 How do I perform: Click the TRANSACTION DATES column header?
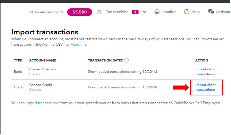tap(105, 60)
